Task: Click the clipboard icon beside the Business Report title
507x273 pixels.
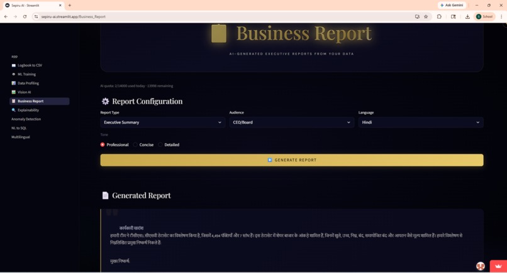Action: click(219, 33)
